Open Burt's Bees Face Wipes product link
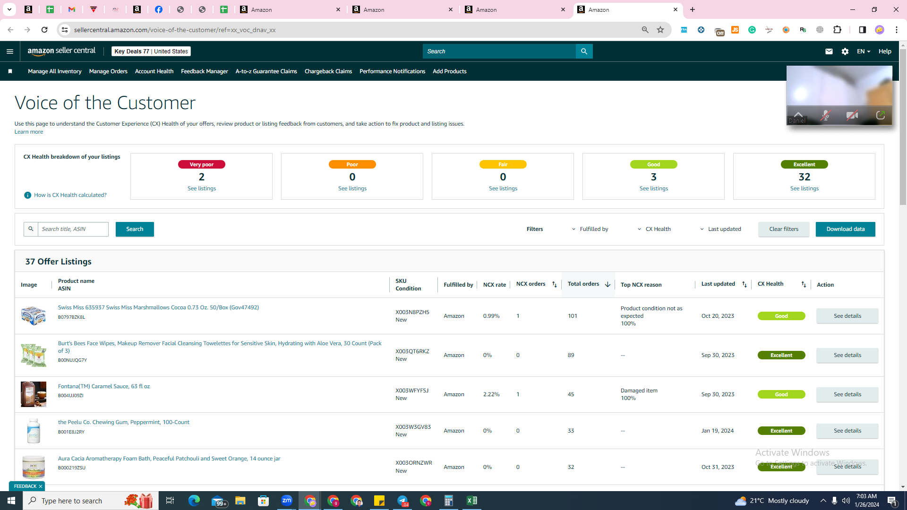This screenshot has width=907, height=510. tap(220, 347)
